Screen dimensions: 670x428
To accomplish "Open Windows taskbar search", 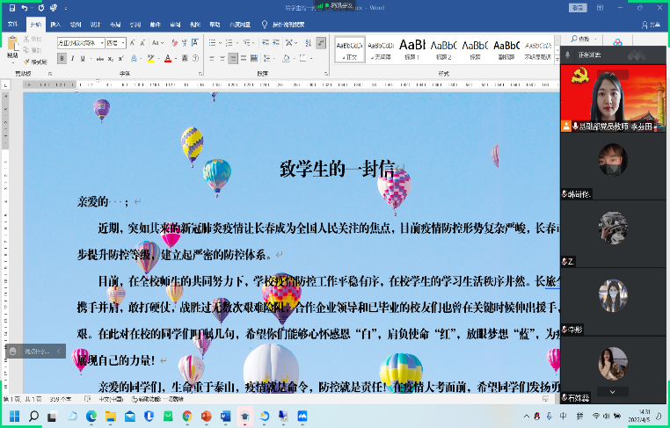I will click(33, 416).
